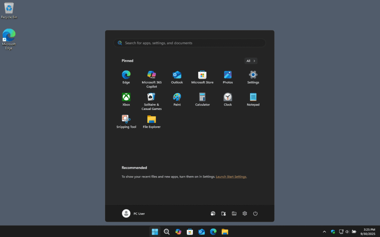Click the search input field
380x237 pixels.
[189, 43]
